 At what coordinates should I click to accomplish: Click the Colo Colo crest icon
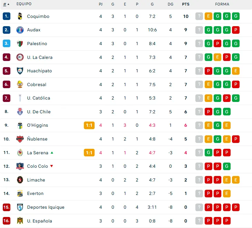[20, 166]
